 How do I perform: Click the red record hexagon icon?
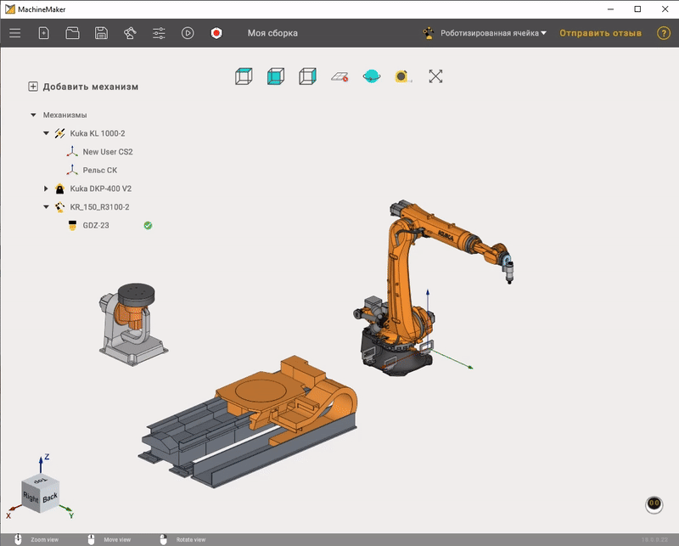(216, 33)
